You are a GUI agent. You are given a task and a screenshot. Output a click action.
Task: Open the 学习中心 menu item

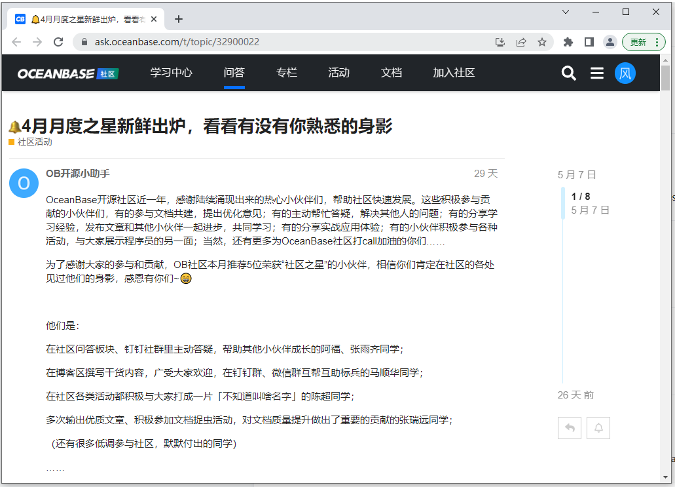(x=172, y=72)
